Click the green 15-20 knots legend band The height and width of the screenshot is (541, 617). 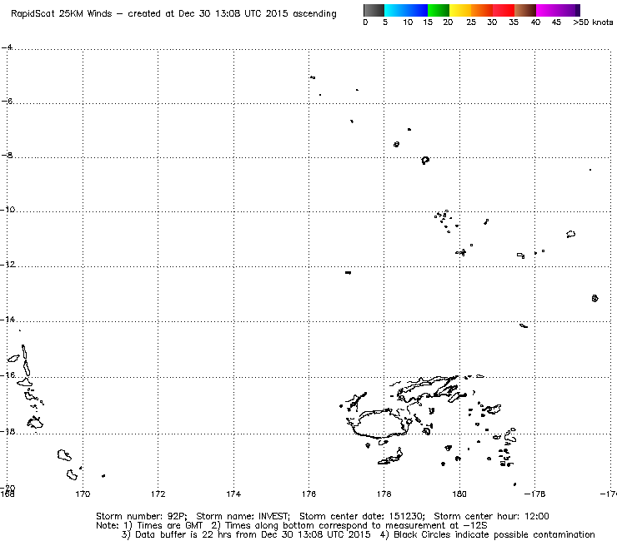coord(439,10)
